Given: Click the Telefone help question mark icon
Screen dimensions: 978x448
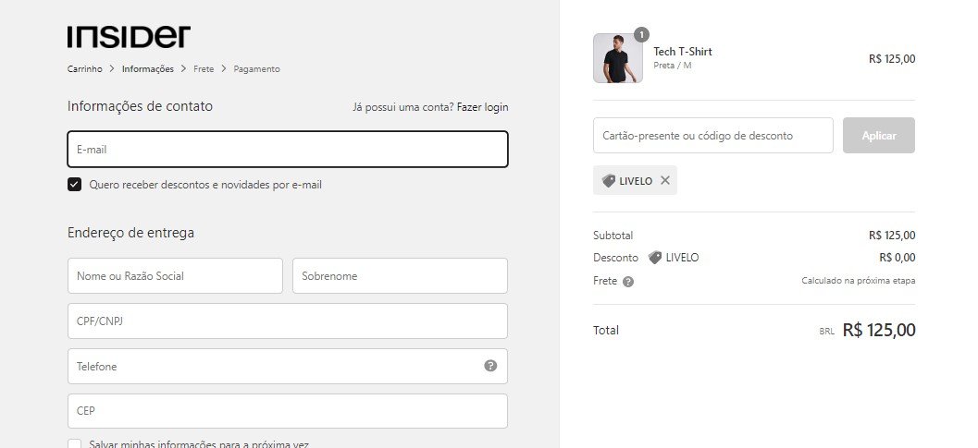Looking at the screenshot, I should [490, 366].
